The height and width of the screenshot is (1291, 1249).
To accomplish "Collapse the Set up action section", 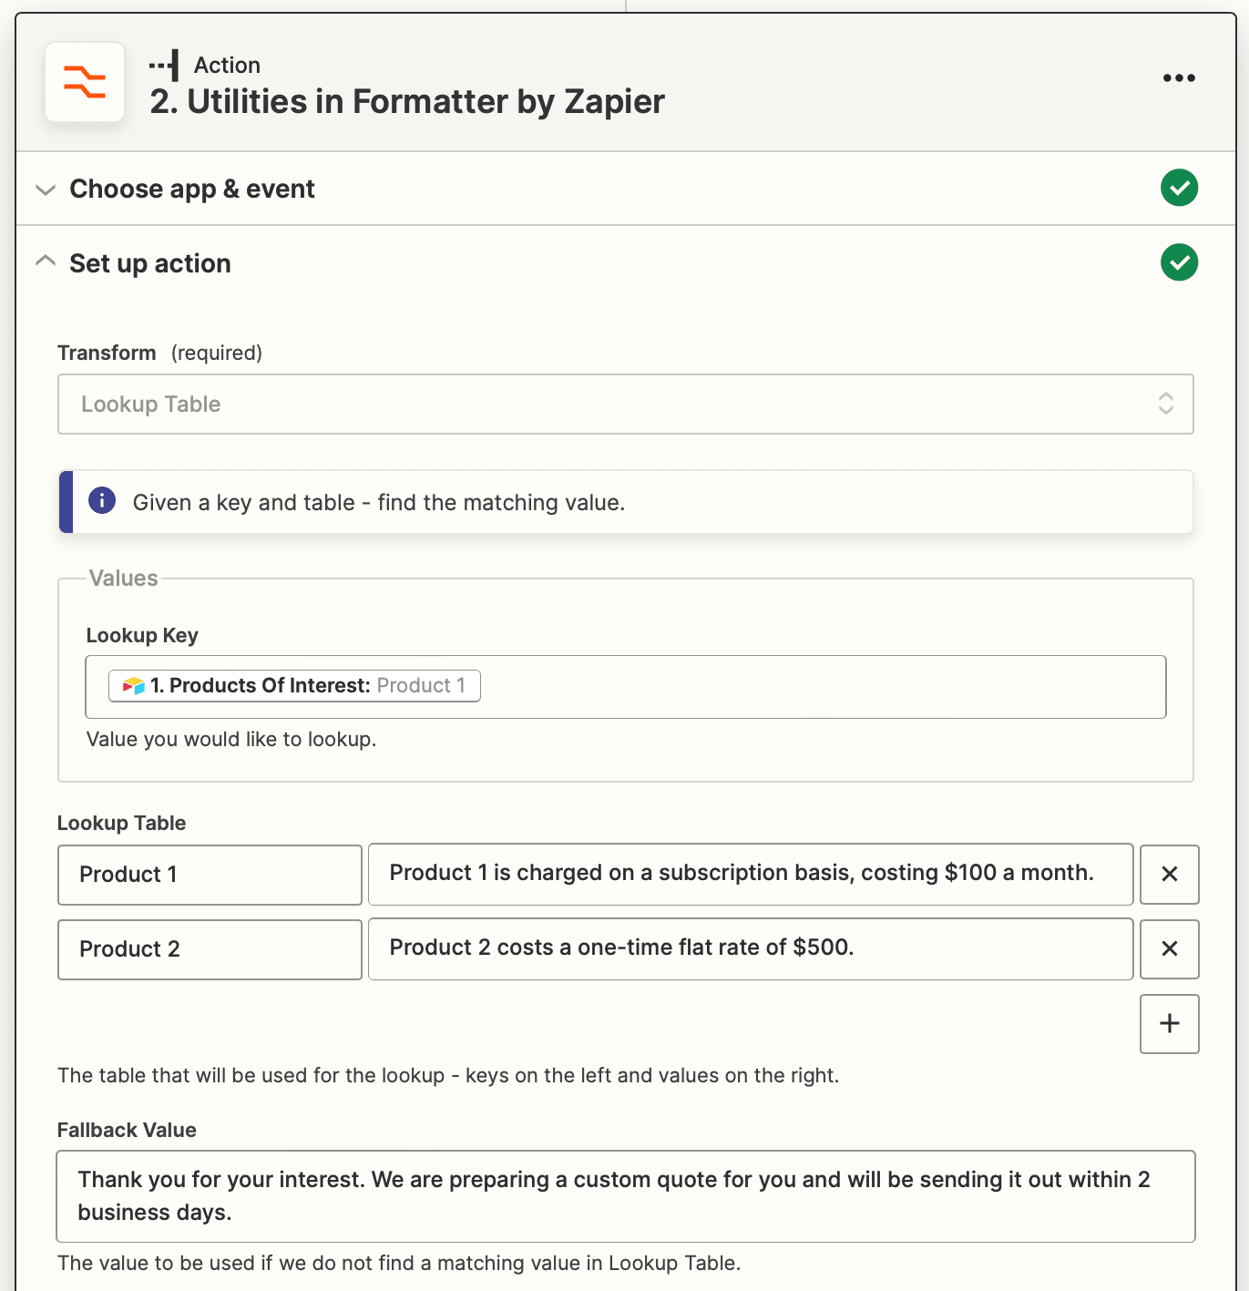I will (46, 262).
